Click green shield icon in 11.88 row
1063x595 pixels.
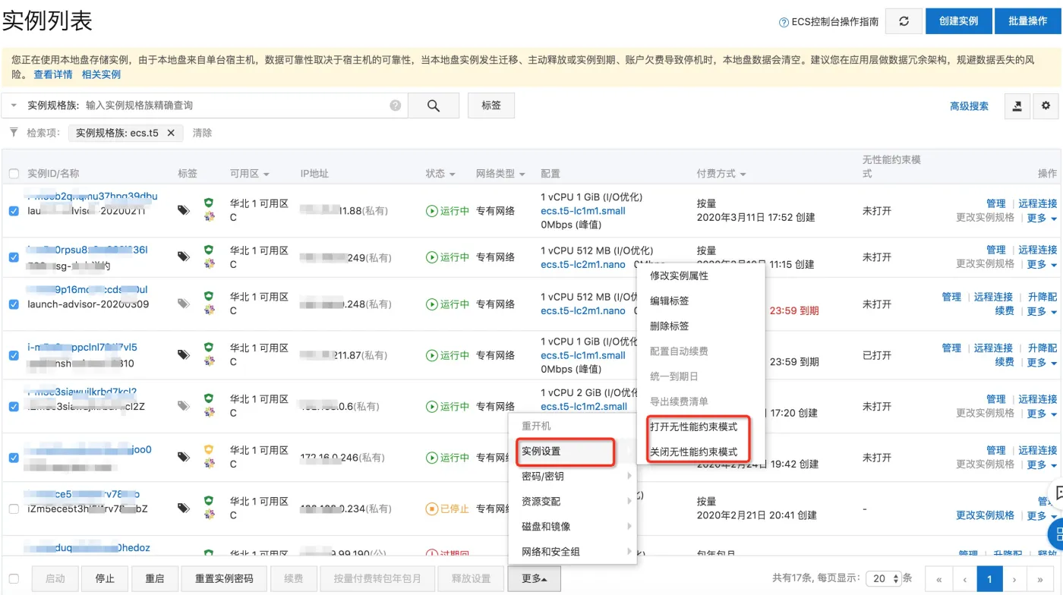tap(209, 203)
